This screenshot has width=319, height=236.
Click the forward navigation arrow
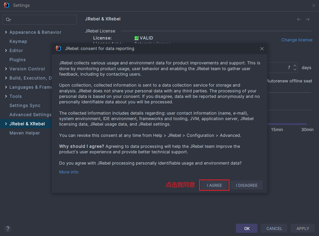pyautogui.click(x=307, y=19)
